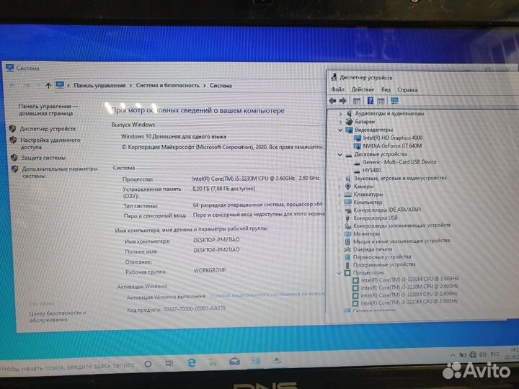Screen dimensions: 519x389
Task: Open Центр безопасности и обслуживания link
Action: click(x=58, y=316)
